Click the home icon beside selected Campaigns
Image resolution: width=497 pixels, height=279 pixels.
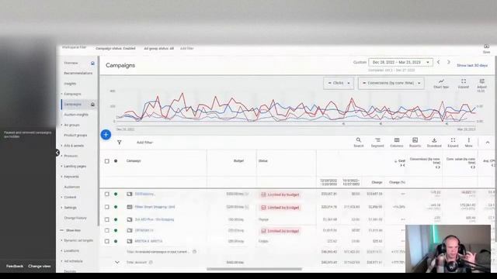(92, 105)
